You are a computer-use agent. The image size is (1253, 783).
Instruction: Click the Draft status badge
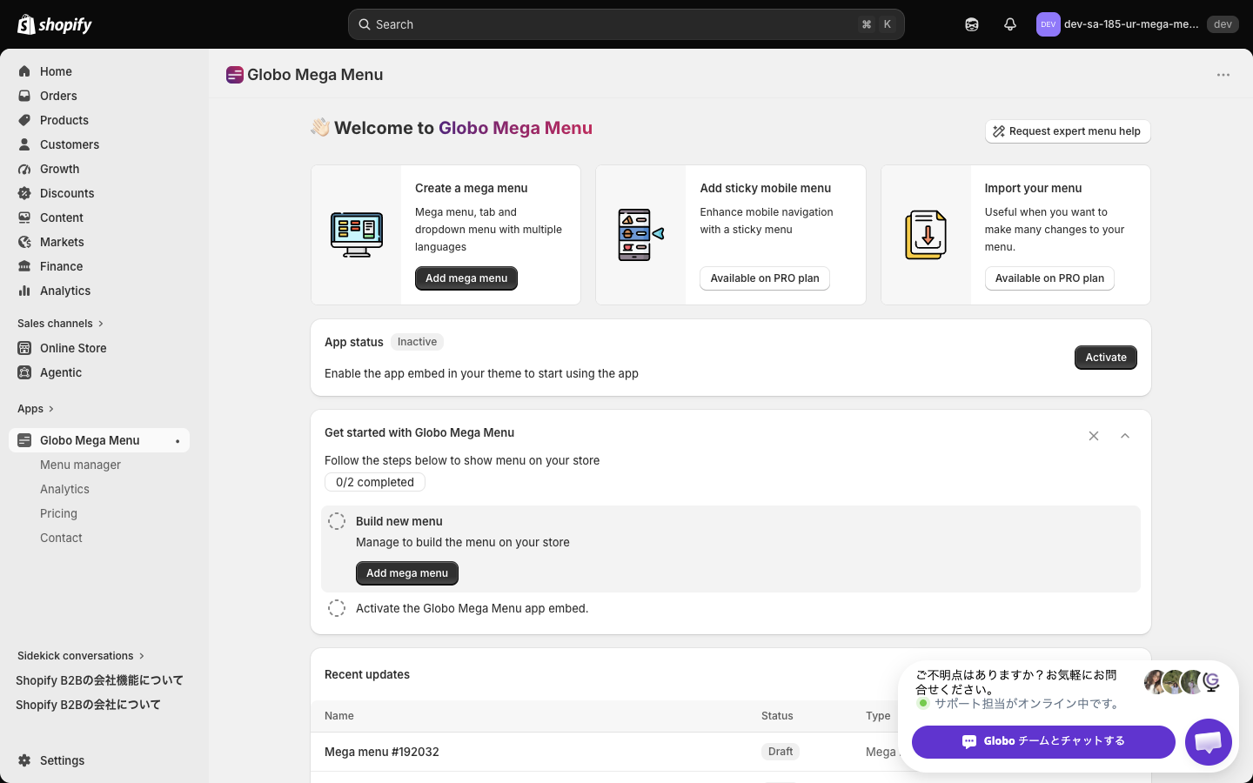coord(781,752)
